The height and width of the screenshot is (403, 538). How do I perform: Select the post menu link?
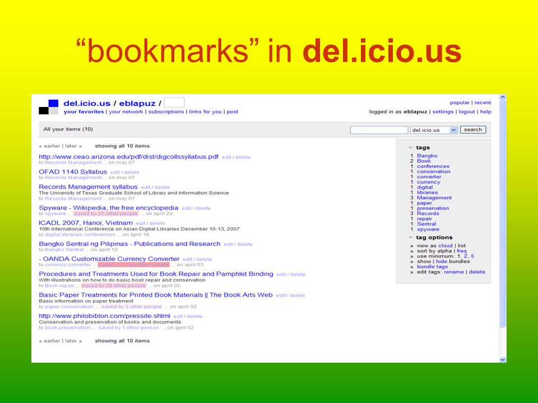232,112
